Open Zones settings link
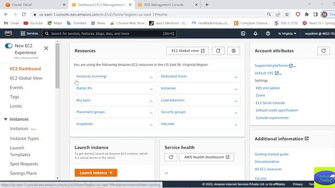Screen dimensions: 335x188 tap(260, 96)
